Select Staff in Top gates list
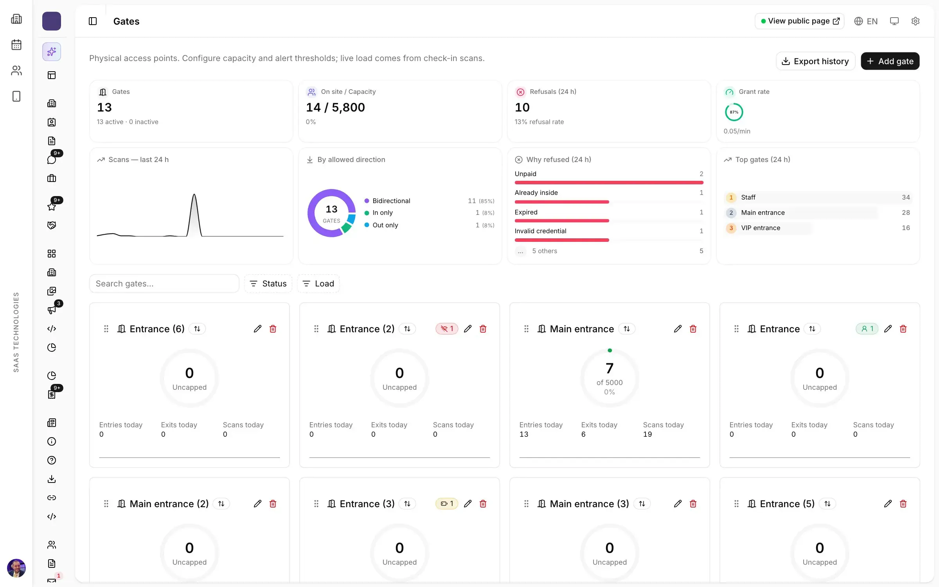This screenshot has height=587, width=939. click(818, 197)
